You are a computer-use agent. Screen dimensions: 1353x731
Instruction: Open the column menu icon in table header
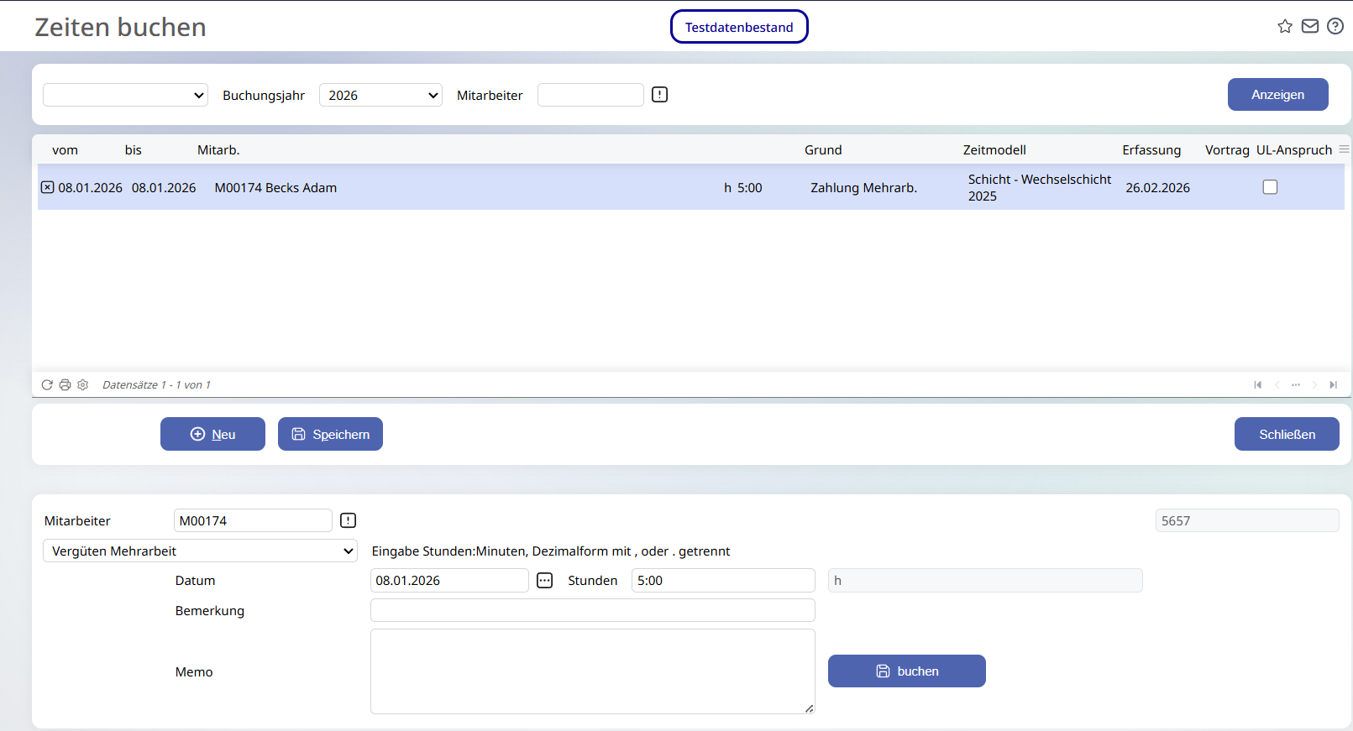click(x=1344, y=149)
